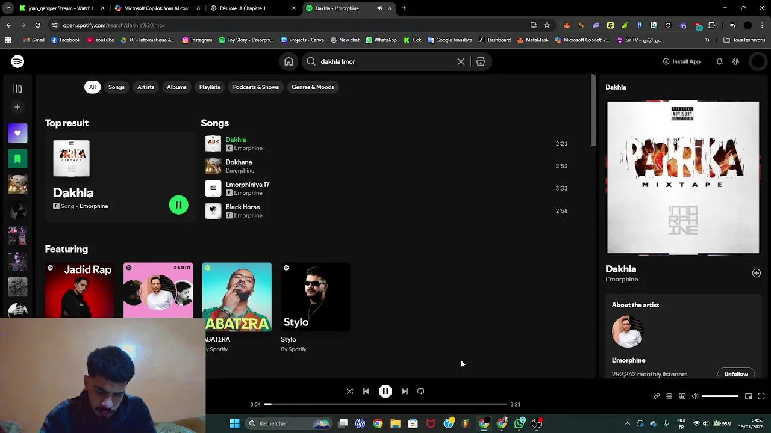Switch to Microsoft Copilot browser tab
Screen dimensions: 771x433
(157, 8)
